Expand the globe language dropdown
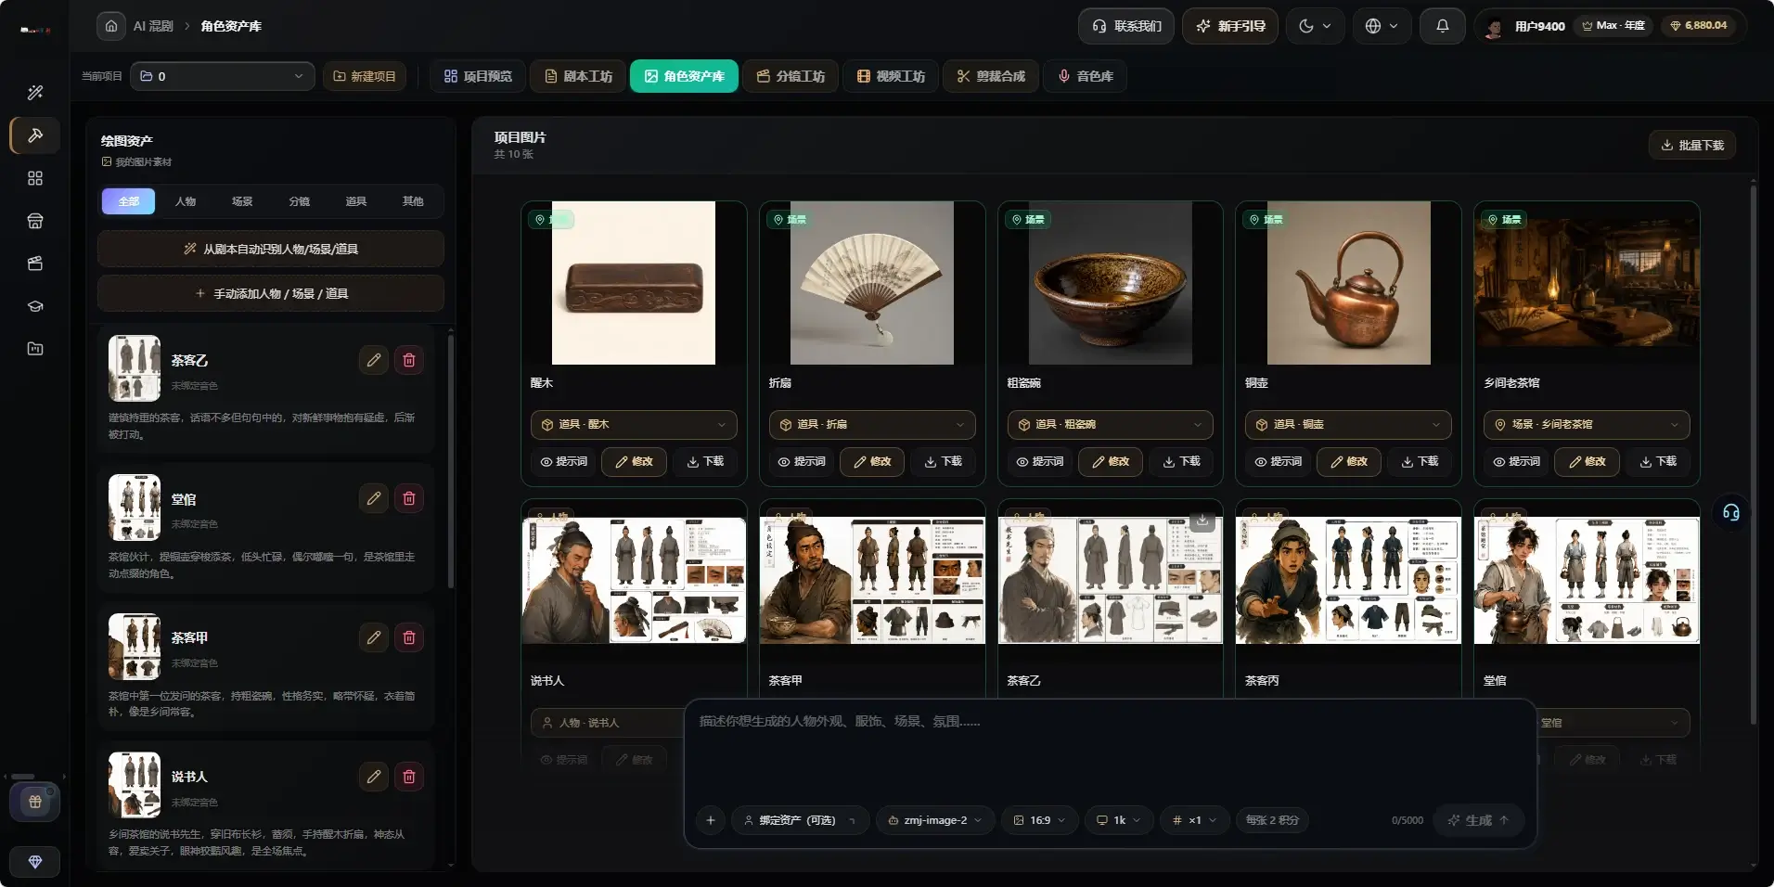This screenshot has height=887, width=1774. (x=1382, y=26)
